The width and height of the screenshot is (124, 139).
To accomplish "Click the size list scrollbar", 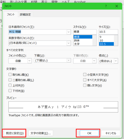I will coord(116,40).
